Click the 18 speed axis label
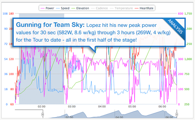This screenshot has height=120, width=195. 6,89
